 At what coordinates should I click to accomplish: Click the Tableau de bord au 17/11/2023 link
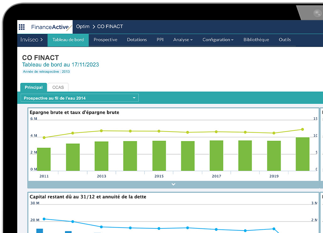pos(60,65)
